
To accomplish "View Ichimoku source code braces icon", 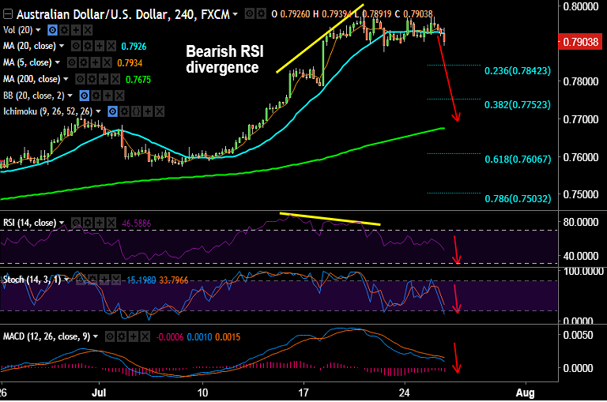I will pos(136,112).
